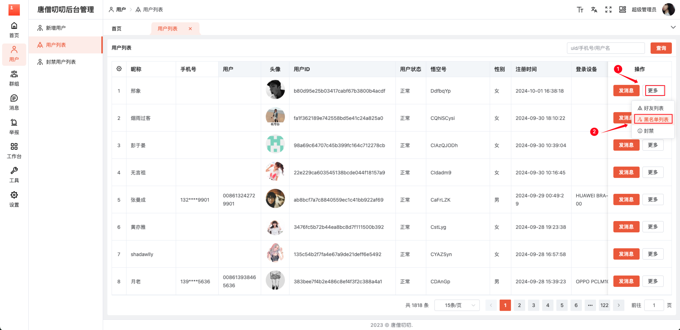Open the 工具 wrench icon
Viewport: 680px width, 330px height.
point(14,175)
